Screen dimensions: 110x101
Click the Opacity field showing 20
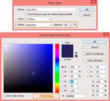66,25
